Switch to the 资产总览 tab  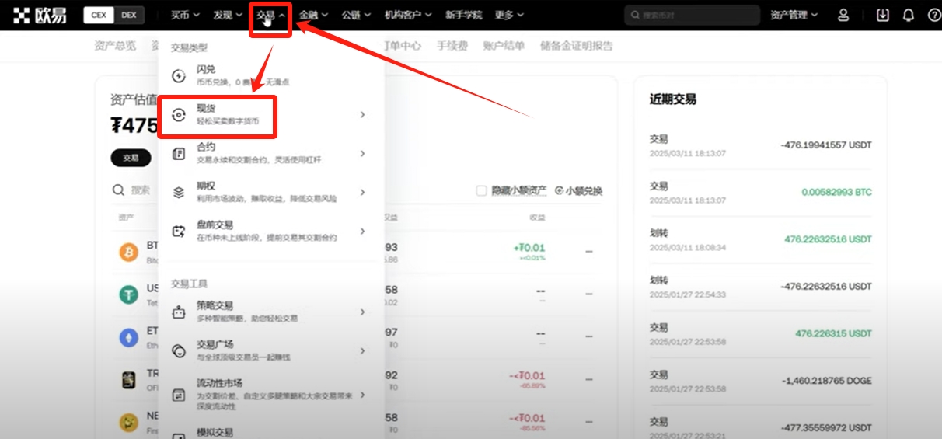(x=115, y=46)
